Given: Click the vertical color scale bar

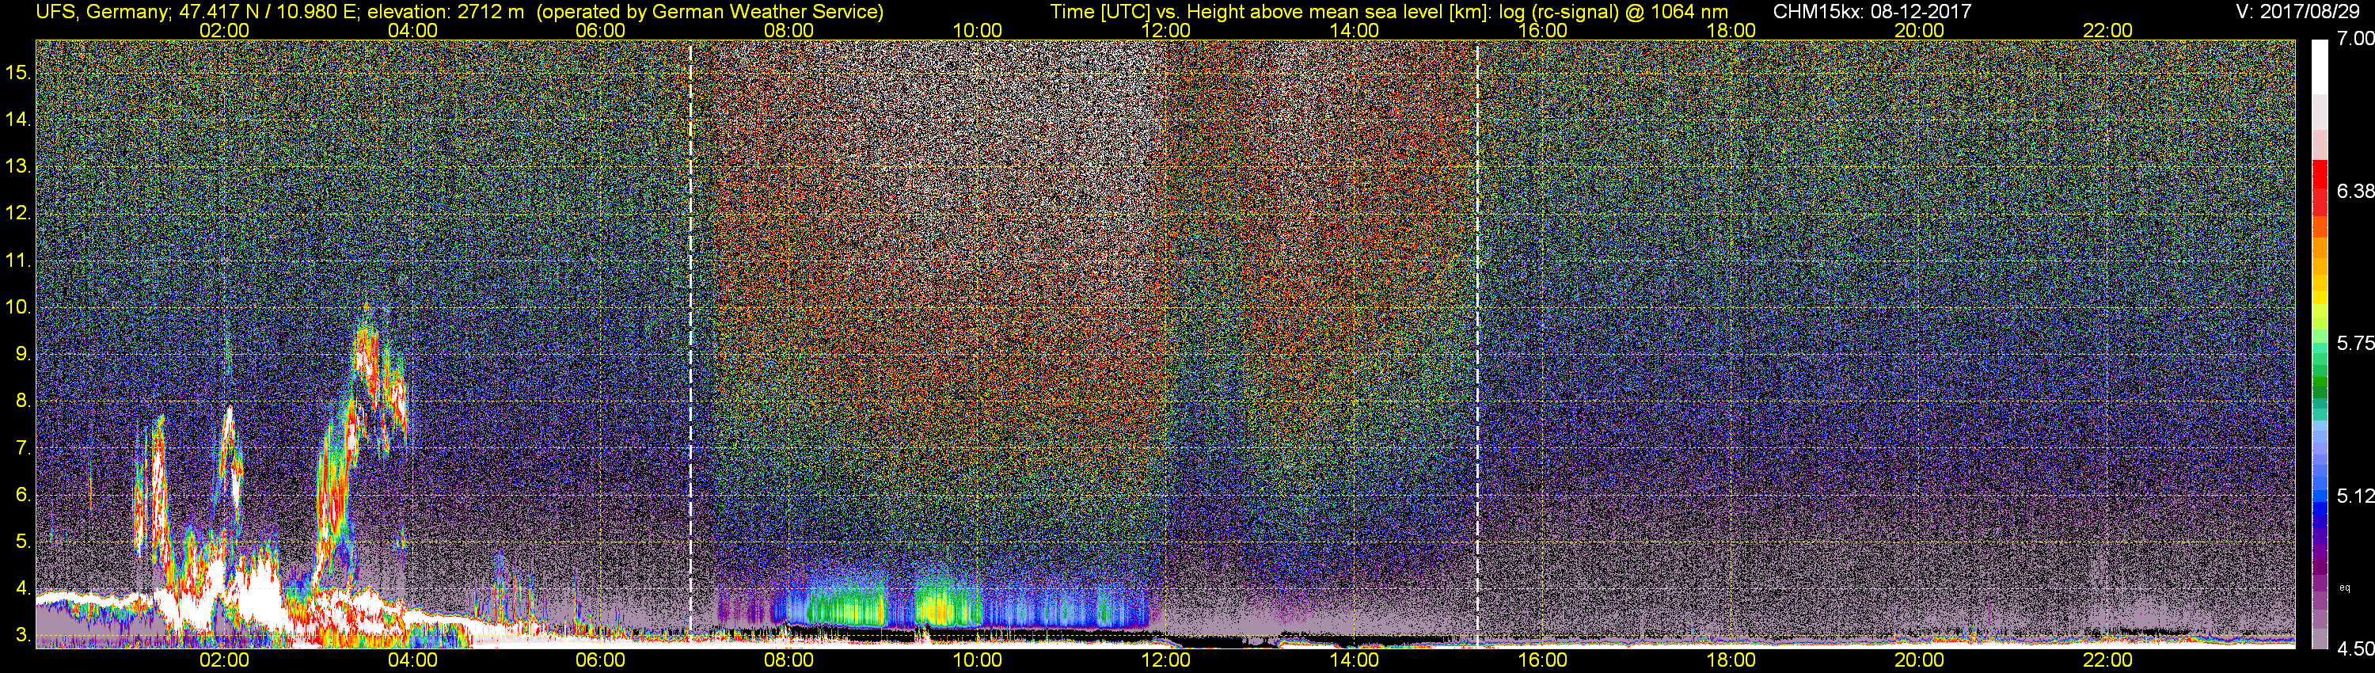Looking at the screenshot, I should tap(2320, 344).
